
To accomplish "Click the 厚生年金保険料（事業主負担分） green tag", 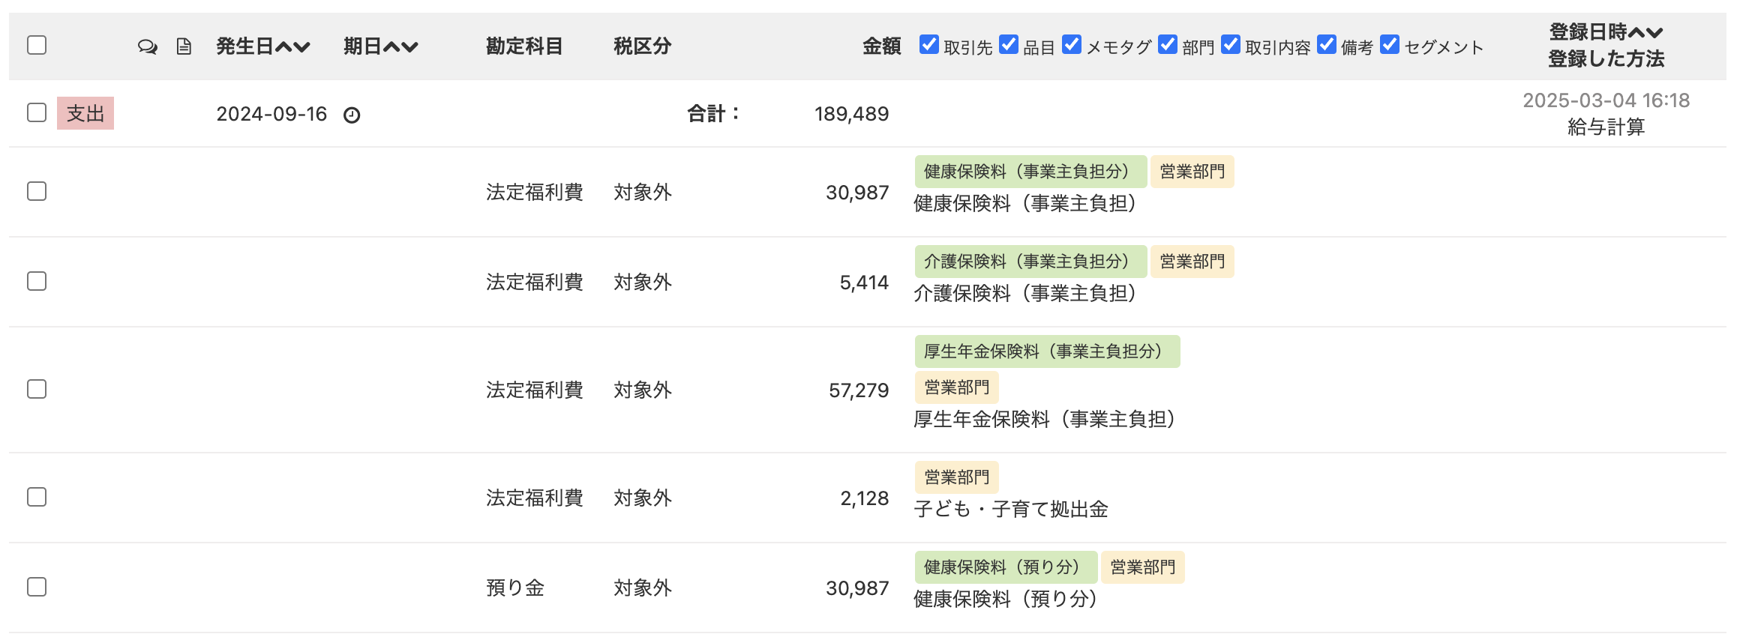I will click(x=1047, y=351).
